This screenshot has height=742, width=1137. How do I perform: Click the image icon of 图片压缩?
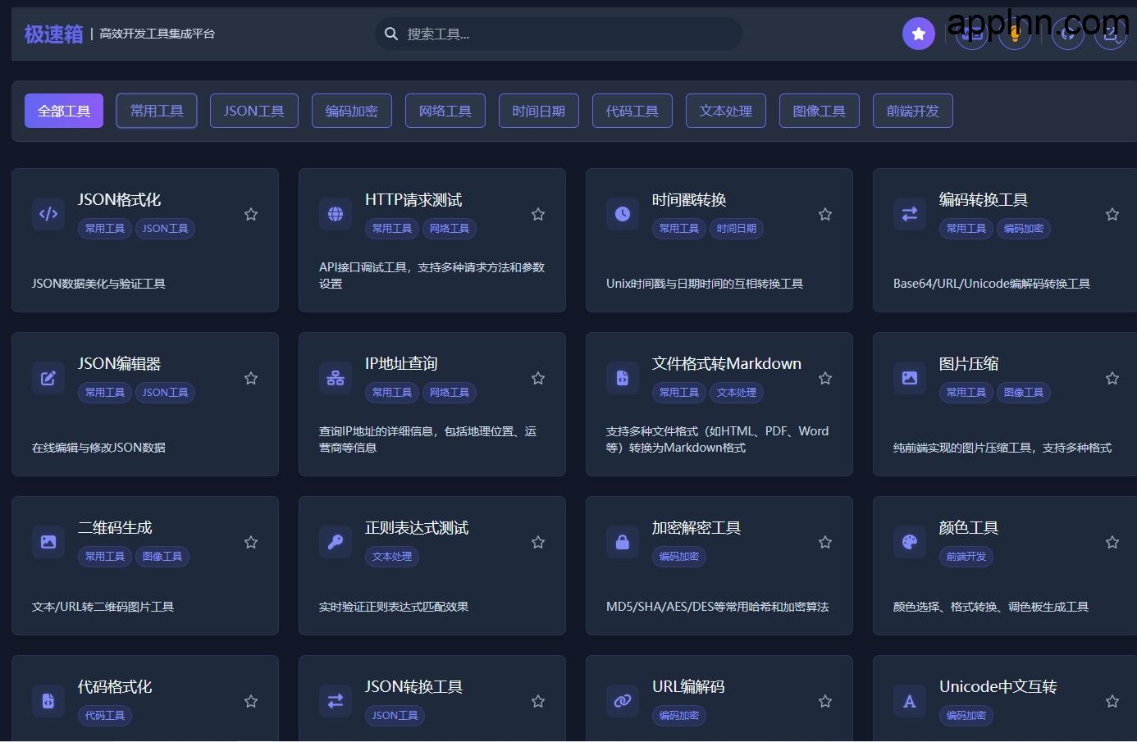click(910, 378)
